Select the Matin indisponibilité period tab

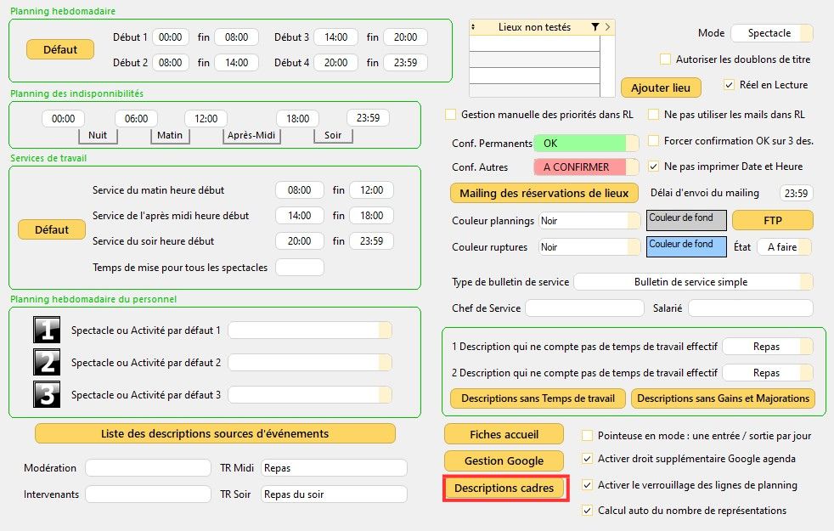click(169, 135)
